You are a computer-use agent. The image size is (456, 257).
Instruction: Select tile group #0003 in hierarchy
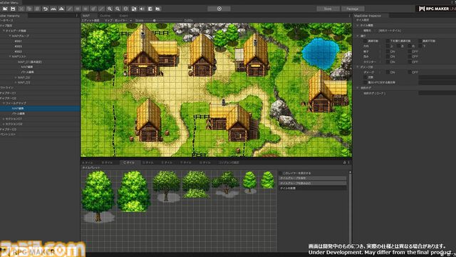(19, 51)
